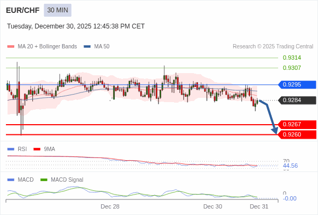Viewport: 318px width, 215px height.
Task: Click the 0.9314 resistance level label
Action: [x=292, y=58]
